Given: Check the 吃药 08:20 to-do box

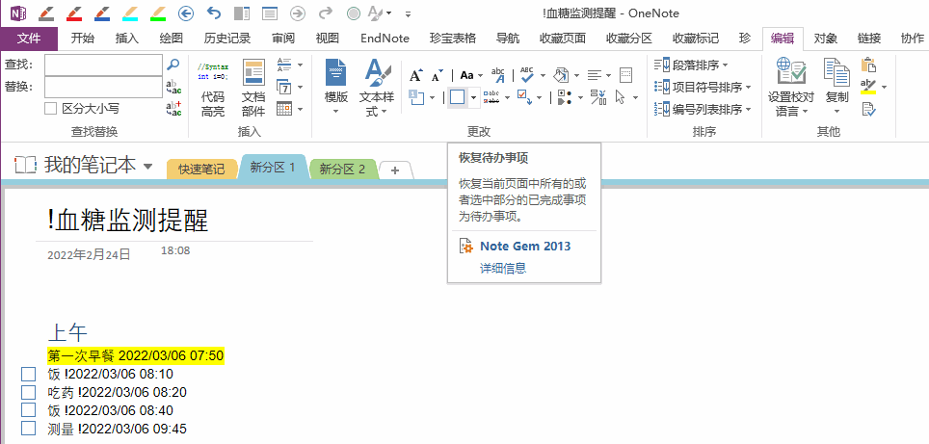Looking at the screenshot, I should (29, 392).
